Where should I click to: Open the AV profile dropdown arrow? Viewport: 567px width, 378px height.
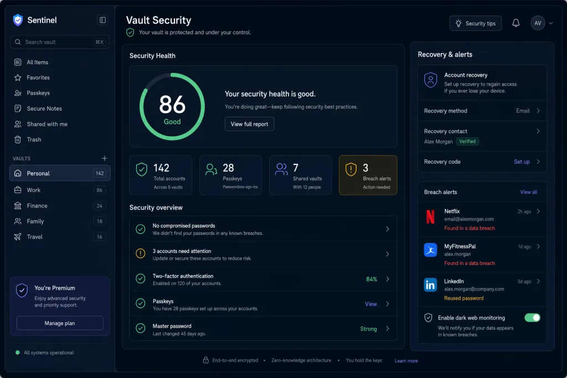point(551,23)
